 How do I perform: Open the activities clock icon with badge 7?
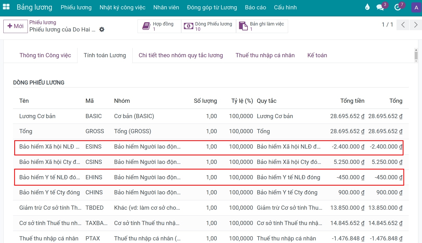tap(398, 7)
